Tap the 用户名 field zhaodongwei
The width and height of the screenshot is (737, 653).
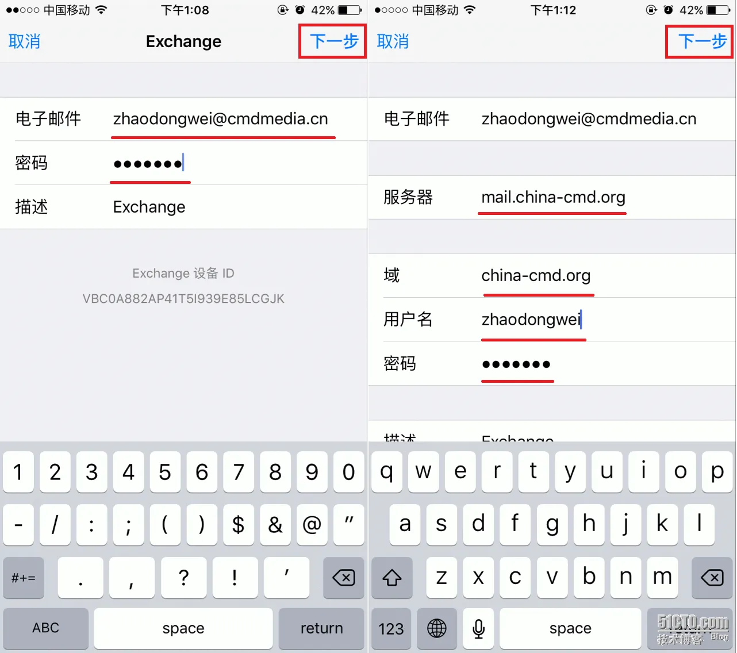[552, 319]
